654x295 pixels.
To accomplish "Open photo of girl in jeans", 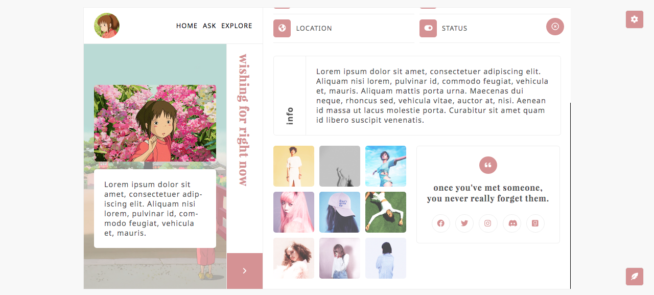I will pyautogui.click(x=340, y=258).
